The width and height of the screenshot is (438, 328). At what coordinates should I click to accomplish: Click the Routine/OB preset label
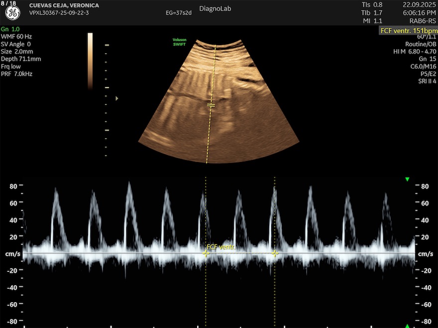point(421,44)
